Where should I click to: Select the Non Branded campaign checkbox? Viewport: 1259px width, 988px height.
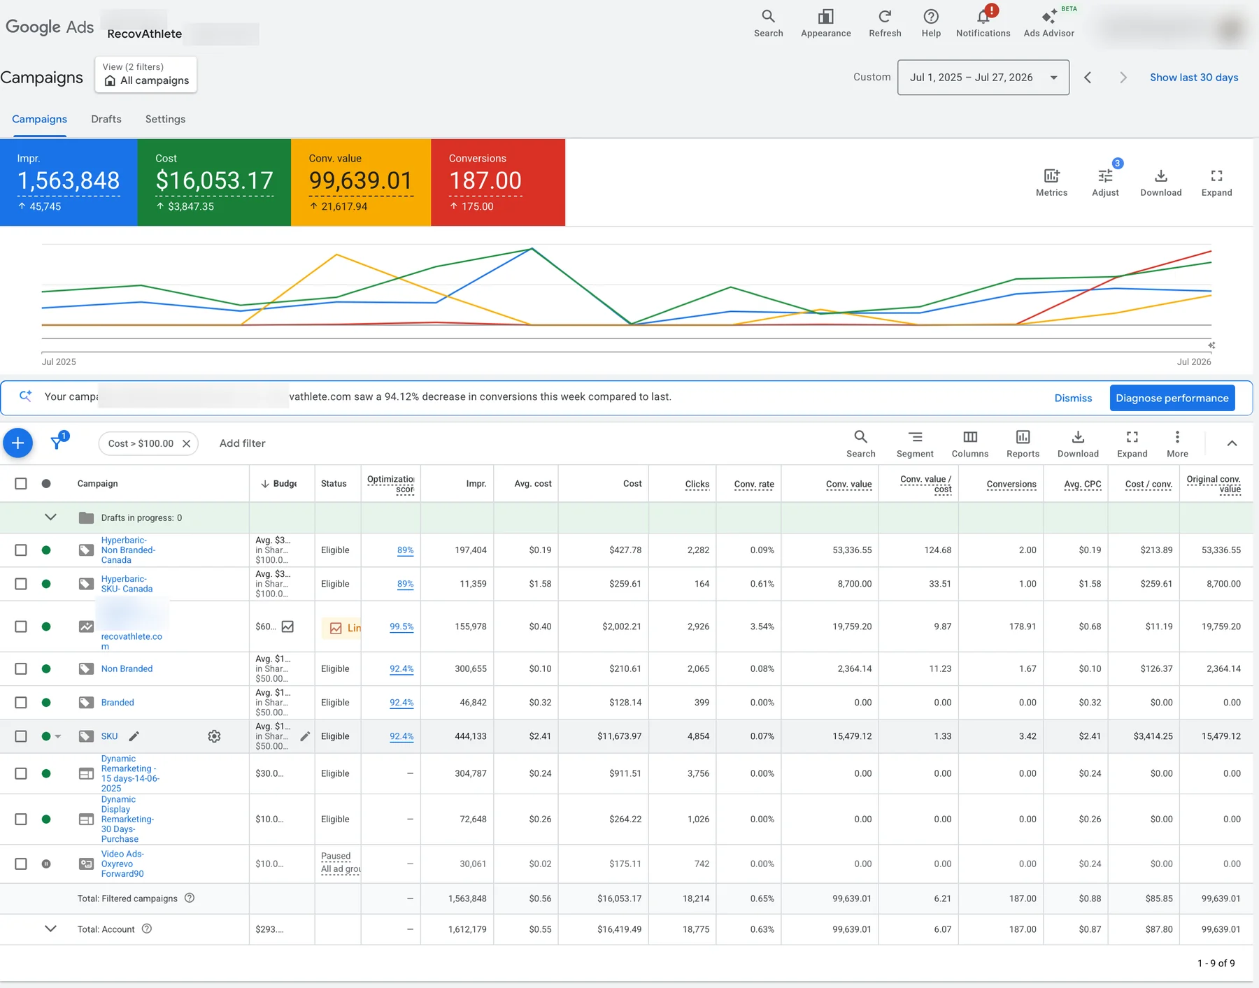(21, 668)
